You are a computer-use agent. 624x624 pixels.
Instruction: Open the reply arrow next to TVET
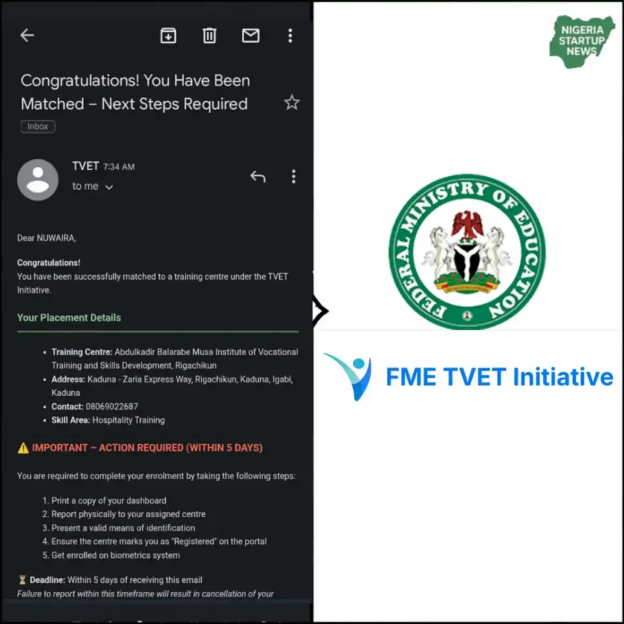click(x=258, y=176)
